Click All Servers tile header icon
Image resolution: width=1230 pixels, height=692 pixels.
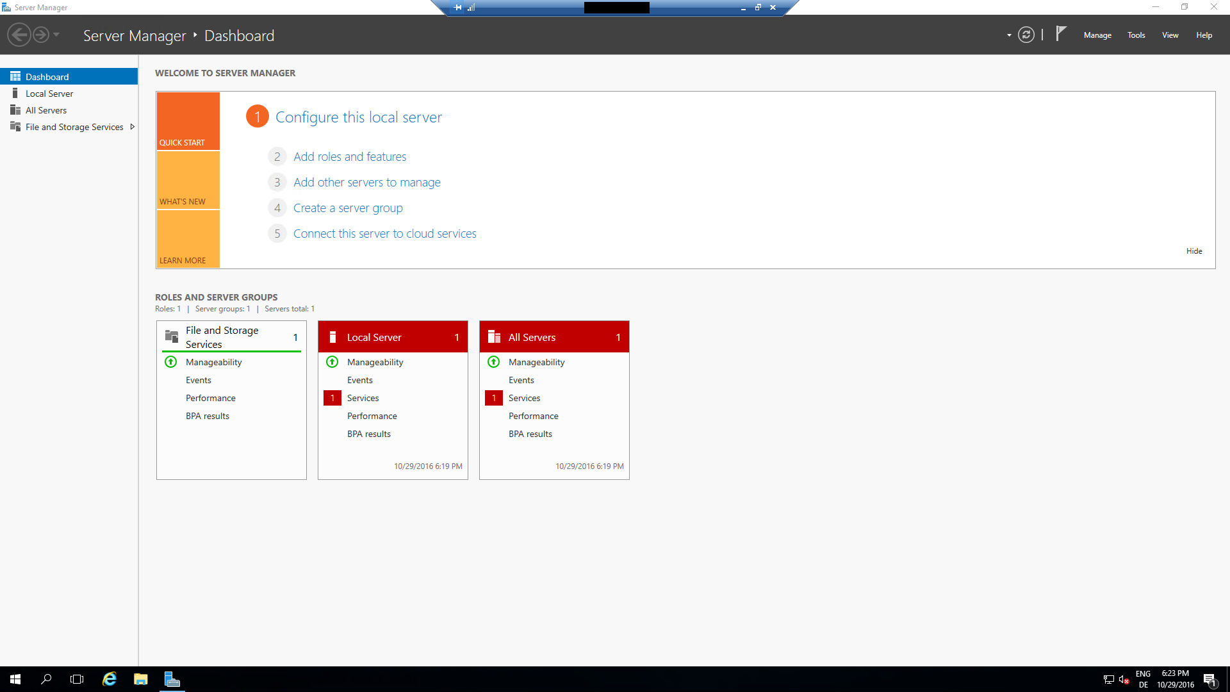point(494,337)
